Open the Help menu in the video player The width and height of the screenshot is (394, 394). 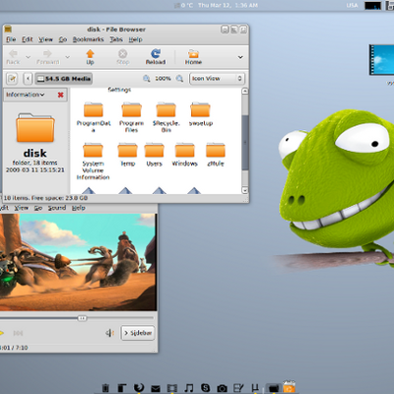pos(79,208)
